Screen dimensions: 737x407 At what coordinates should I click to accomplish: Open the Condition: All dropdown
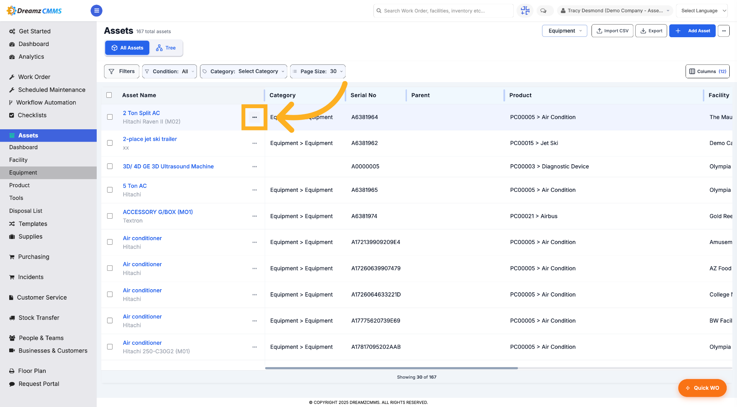169,71
